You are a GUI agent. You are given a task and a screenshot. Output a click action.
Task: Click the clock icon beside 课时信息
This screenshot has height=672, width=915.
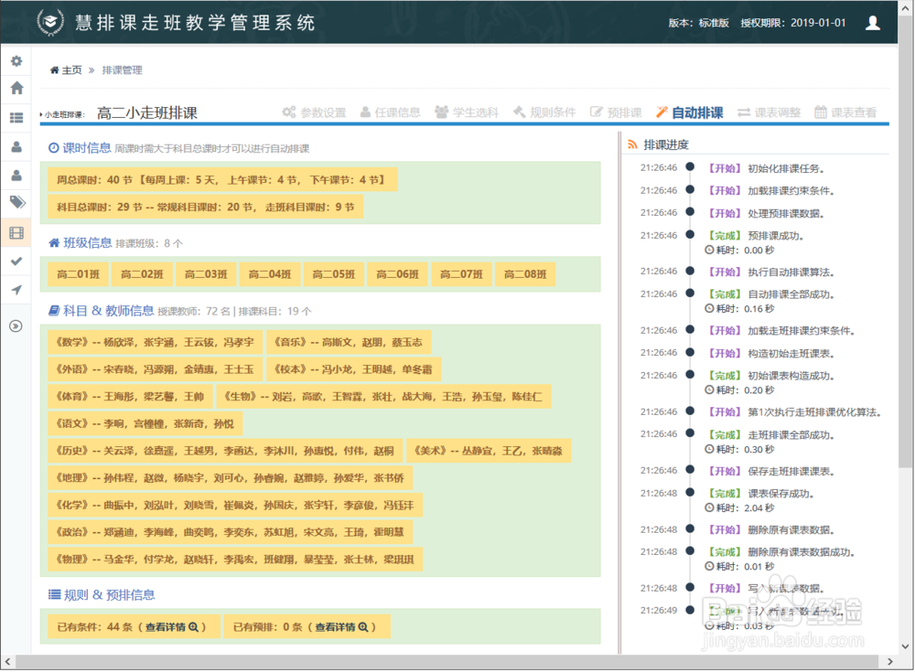point(54,148)
